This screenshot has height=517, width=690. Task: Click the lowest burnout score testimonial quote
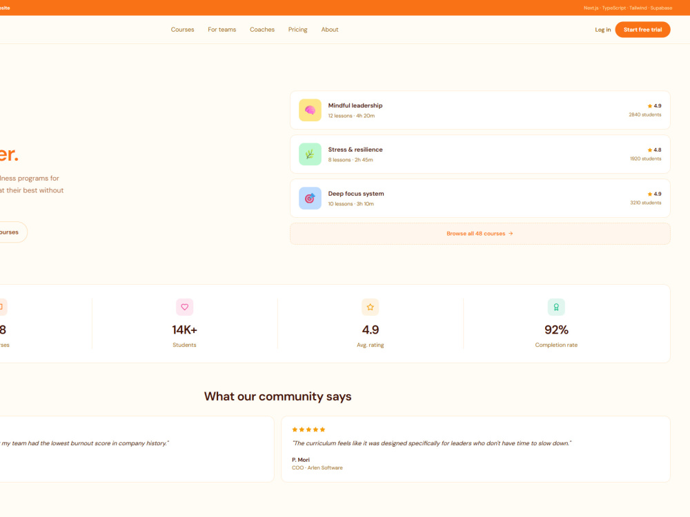point(84,443)
